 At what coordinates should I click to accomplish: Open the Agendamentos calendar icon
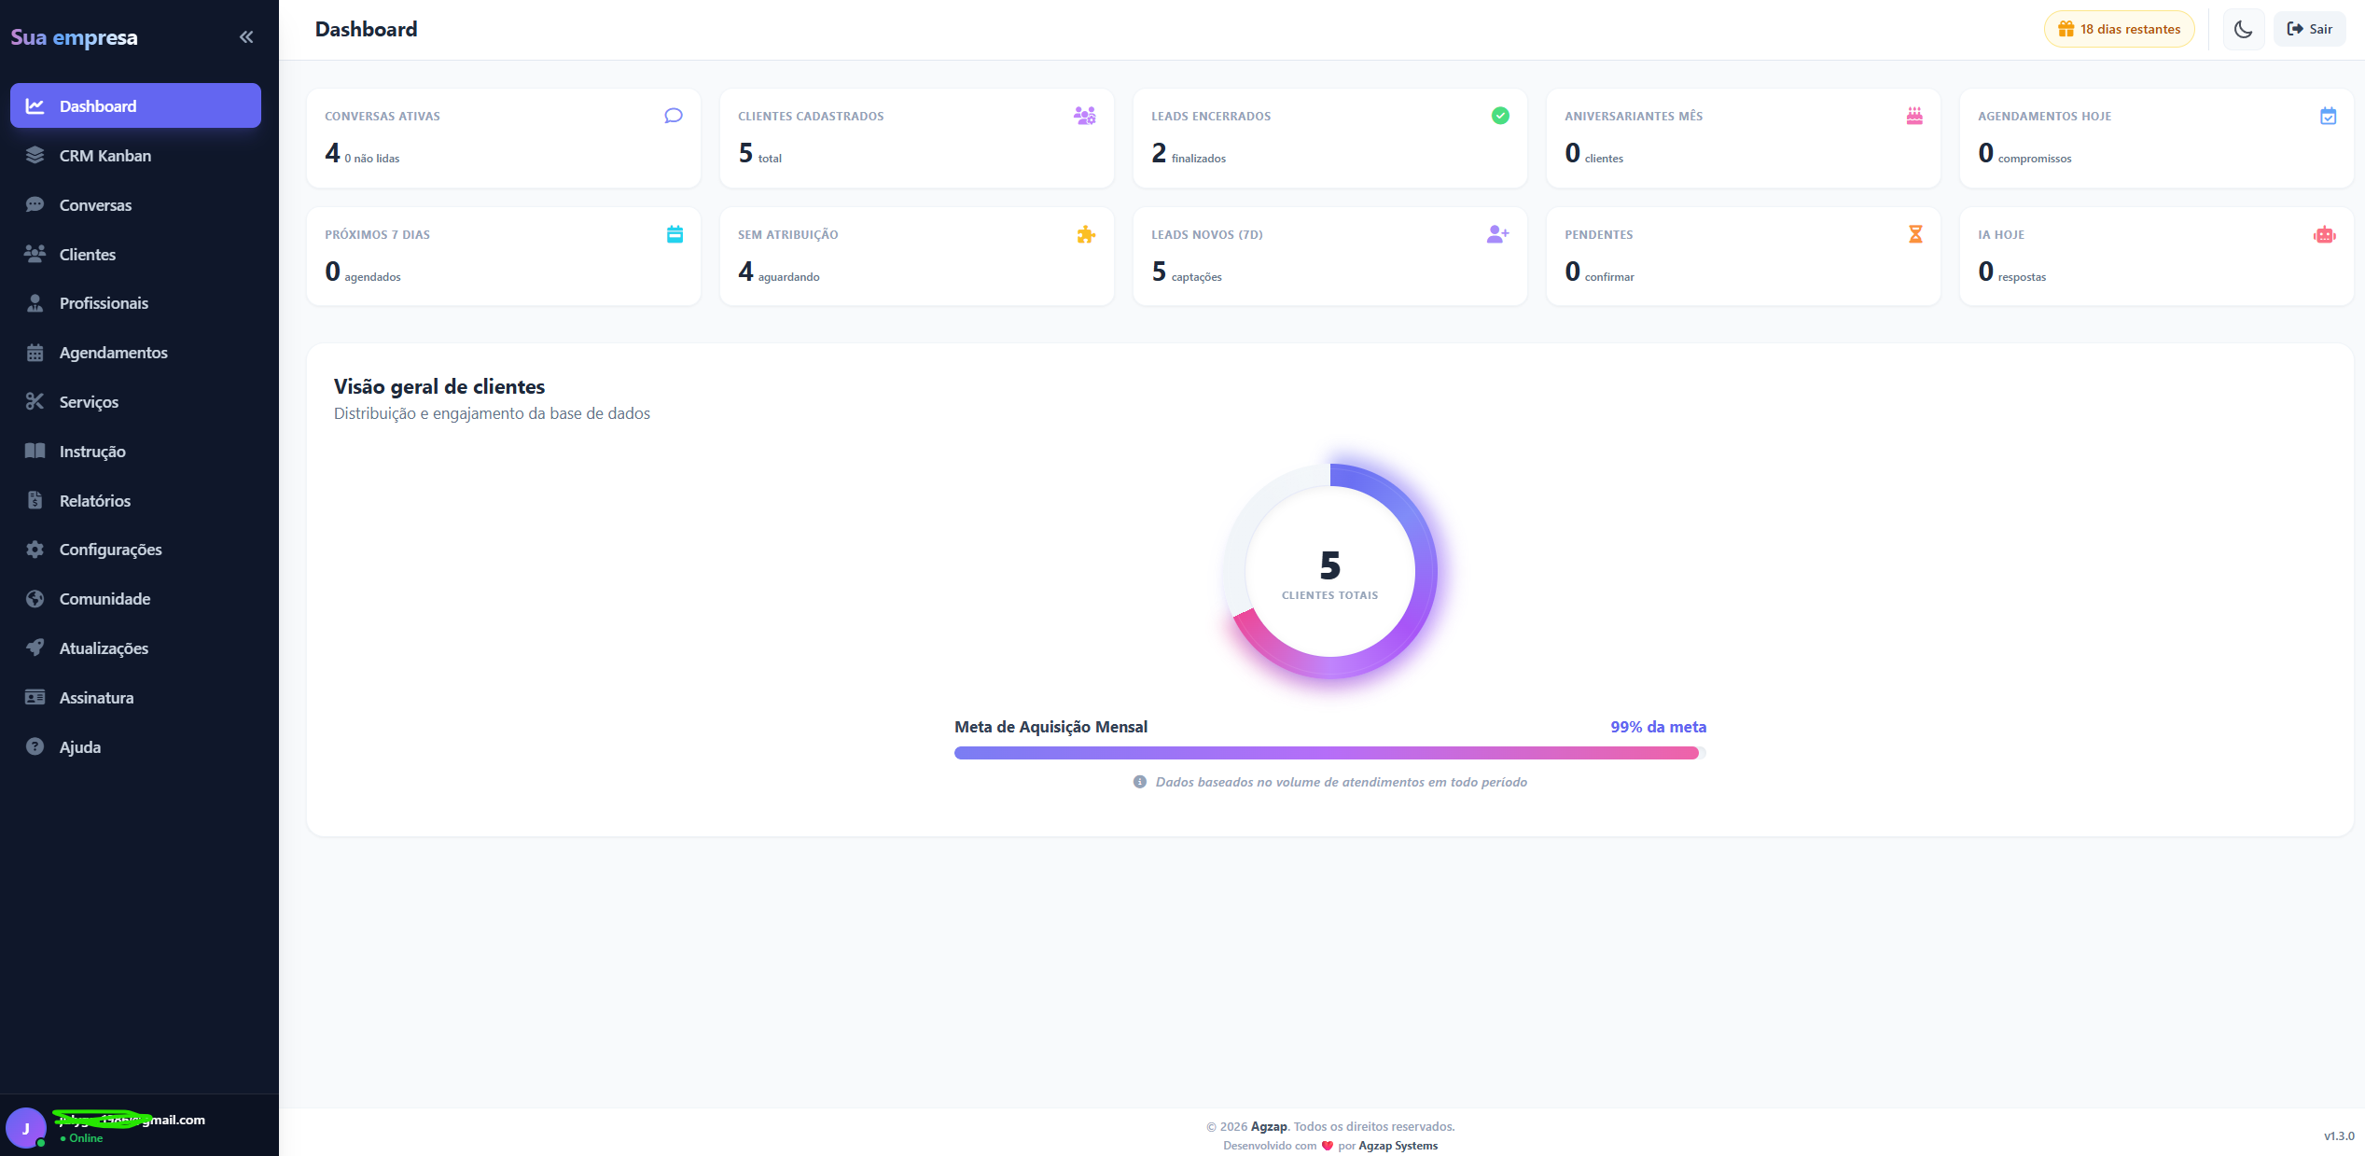coord(35,352)
